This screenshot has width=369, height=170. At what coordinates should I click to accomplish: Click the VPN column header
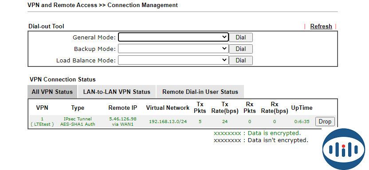coord(42,108)
